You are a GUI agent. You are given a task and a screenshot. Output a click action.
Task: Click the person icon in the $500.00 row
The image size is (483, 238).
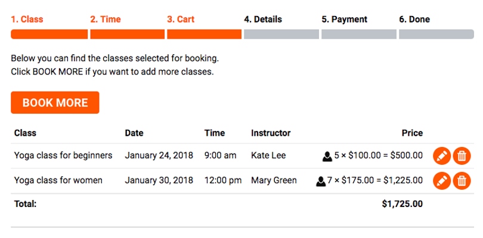[327, 156]
